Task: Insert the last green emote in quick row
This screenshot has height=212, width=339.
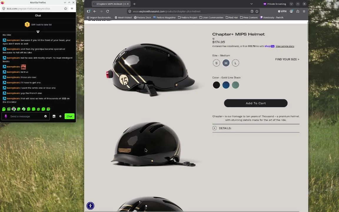Action: (x=49, y=109)
